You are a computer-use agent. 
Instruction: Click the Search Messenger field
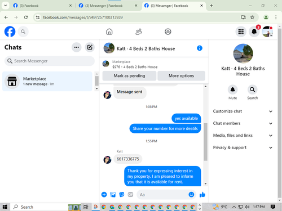(50, 61)
